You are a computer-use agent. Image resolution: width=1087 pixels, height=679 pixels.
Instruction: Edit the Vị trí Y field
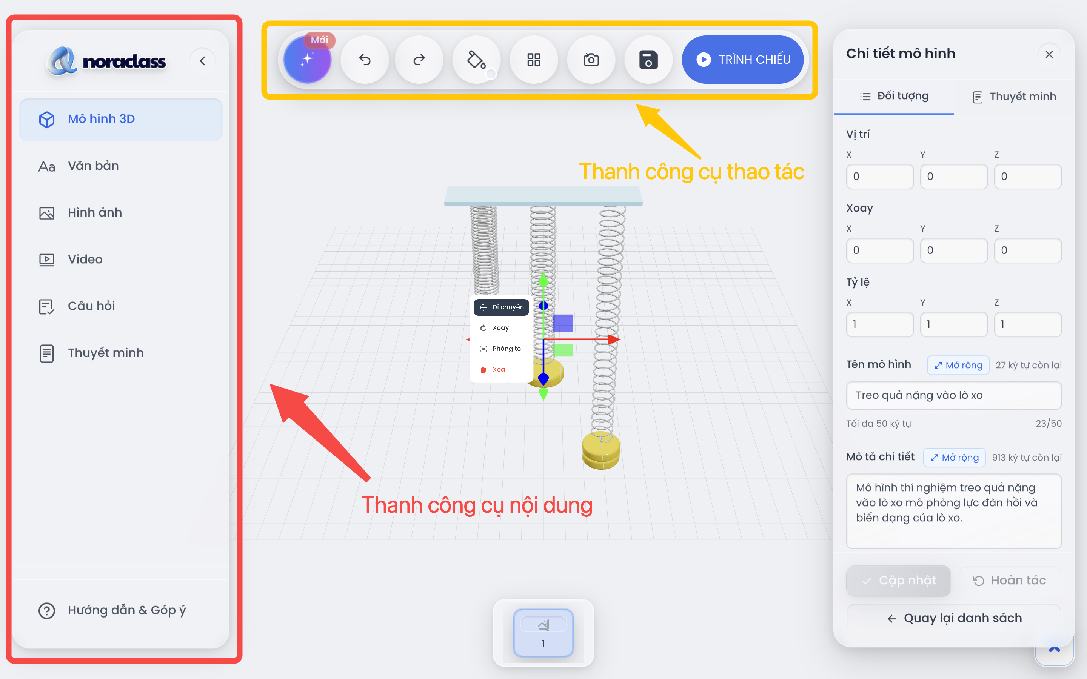click(954, 177)
